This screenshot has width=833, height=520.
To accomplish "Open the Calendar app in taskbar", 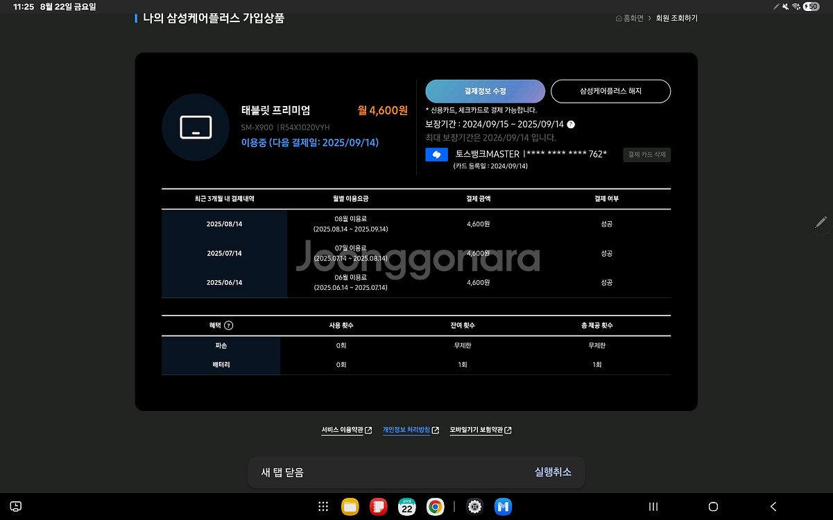I will [407, 507].
